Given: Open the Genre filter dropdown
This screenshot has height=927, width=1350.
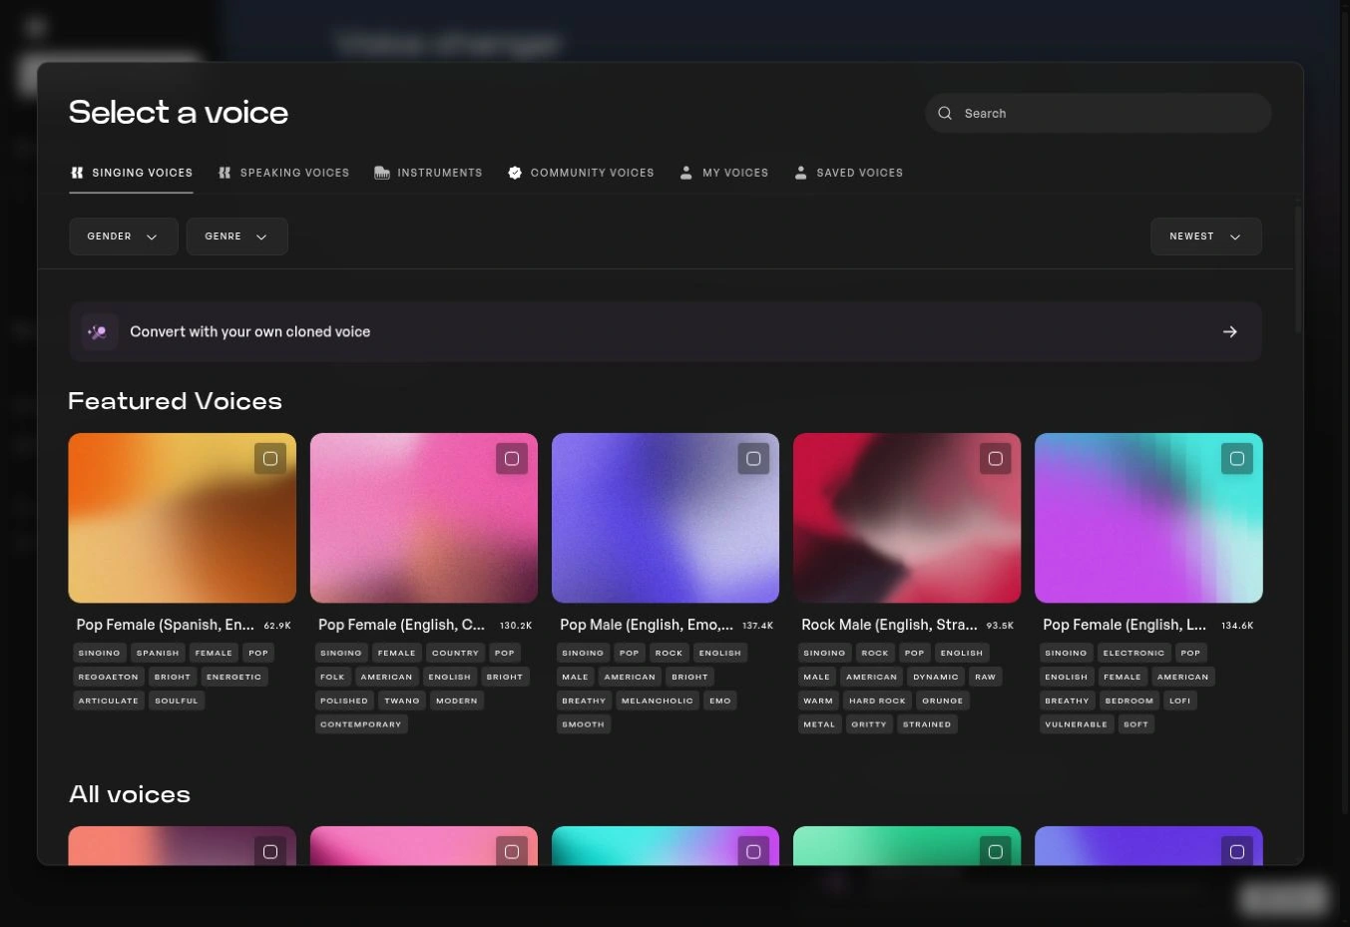Looking at the screenshot, I should coord(237,236).
